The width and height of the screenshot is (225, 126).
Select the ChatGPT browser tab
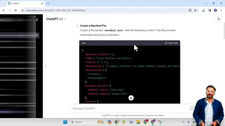pos(26,3)
